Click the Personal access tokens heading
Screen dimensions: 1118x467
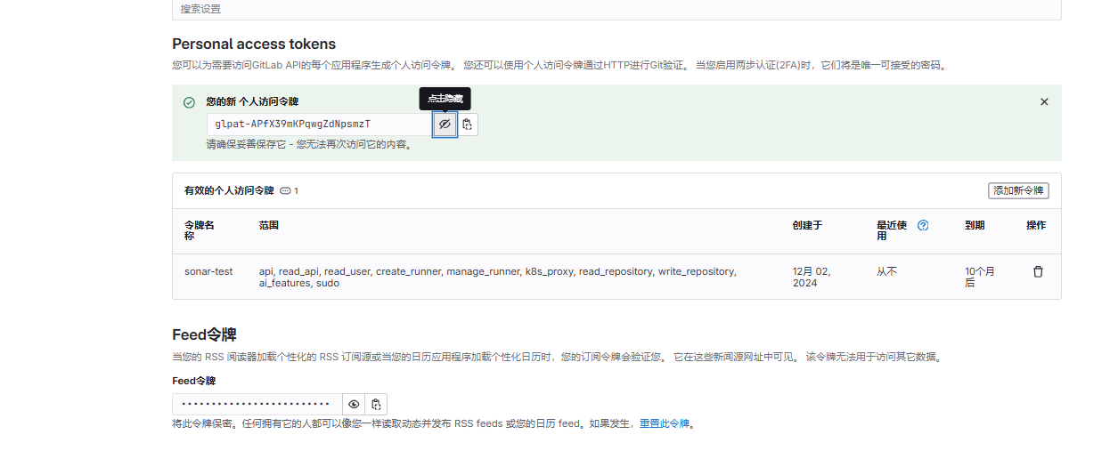(x=254, y=44)
